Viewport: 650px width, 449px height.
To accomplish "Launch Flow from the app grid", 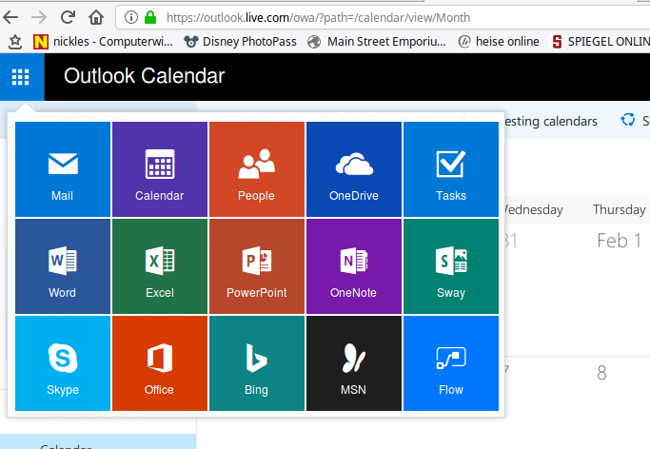I will pyautogui.click(x=450, y=362).
